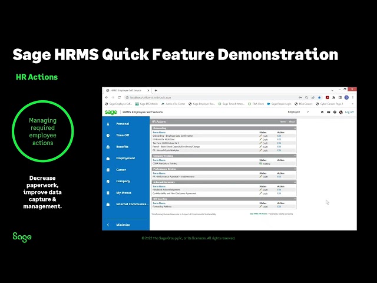Viewport: 377px width, 283px height.
Task: Open the Sage People Login bookmark
Action: pos(279,104)
